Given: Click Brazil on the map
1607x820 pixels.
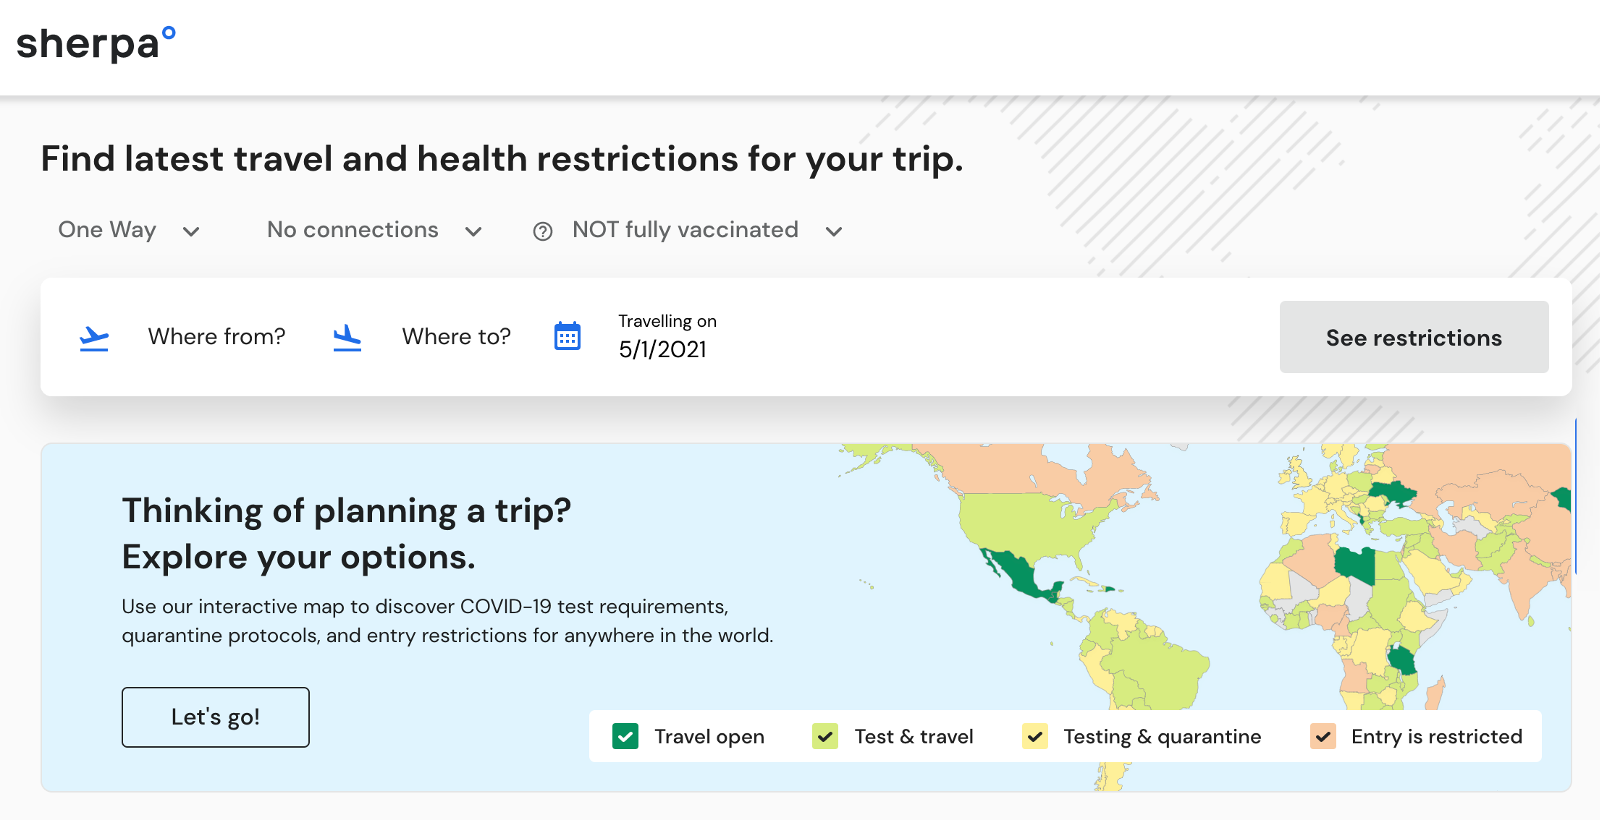Looking at the screenshot, I should [1158, 665].
